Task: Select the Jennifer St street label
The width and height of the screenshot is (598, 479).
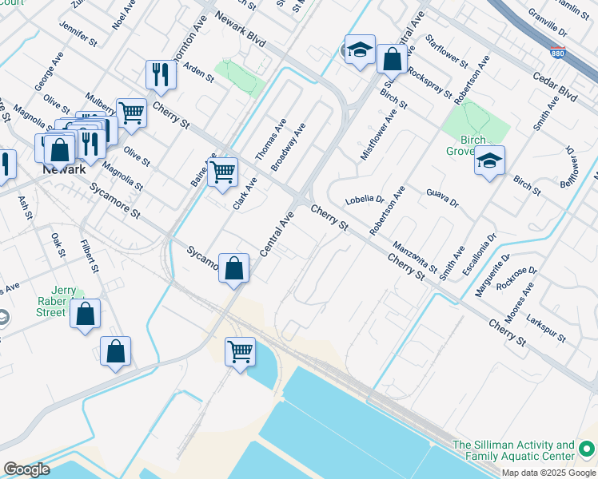Action: click(78, 34)
